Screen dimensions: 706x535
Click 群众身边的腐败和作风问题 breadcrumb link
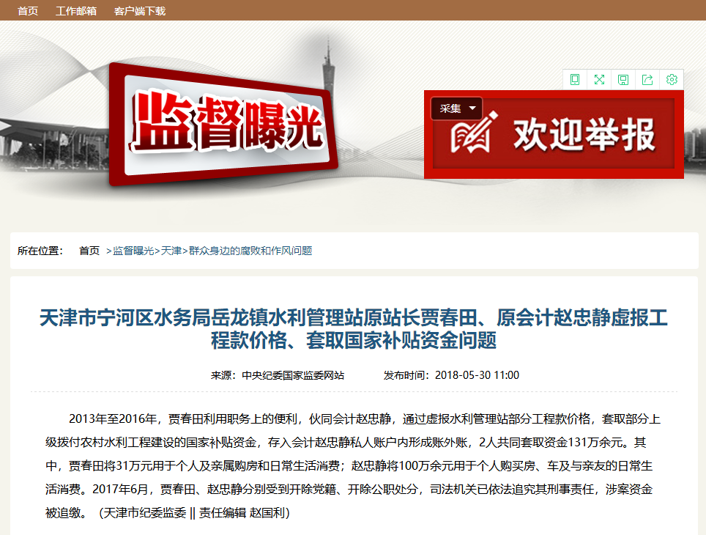tap(250, 251)
